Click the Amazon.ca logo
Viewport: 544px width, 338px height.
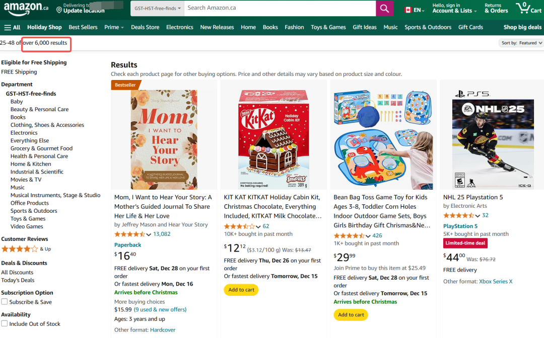26,9
